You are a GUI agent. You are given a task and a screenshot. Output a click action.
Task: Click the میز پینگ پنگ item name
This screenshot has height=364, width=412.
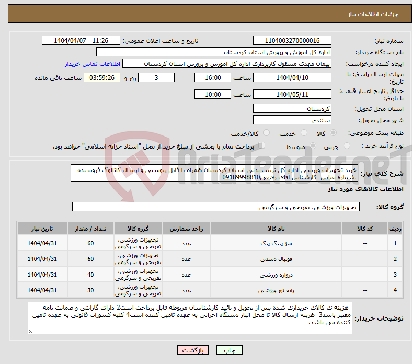tap(276, 243)
